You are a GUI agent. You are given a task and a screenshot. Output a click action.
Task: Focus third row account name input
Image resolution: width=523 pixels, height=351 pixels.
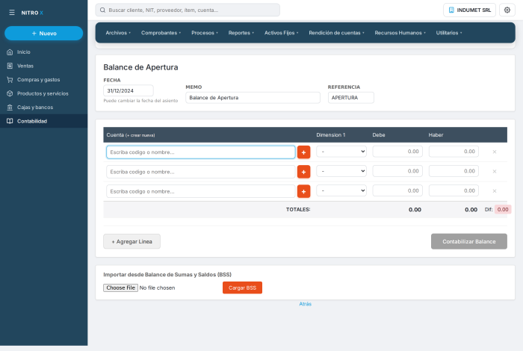pos(201,191)
